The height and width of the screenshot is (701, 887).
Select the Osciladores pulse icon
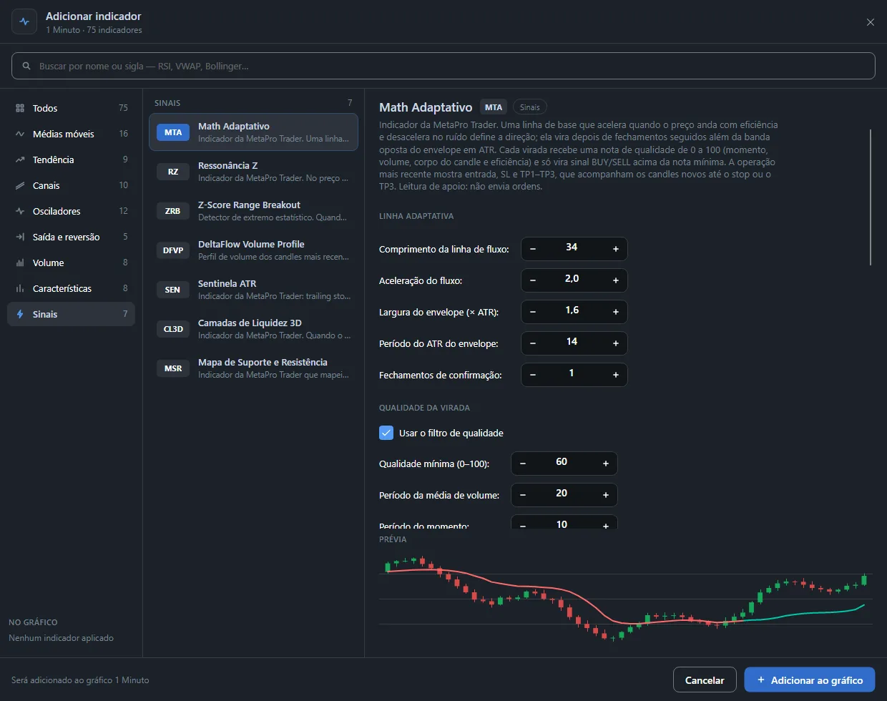20,211
